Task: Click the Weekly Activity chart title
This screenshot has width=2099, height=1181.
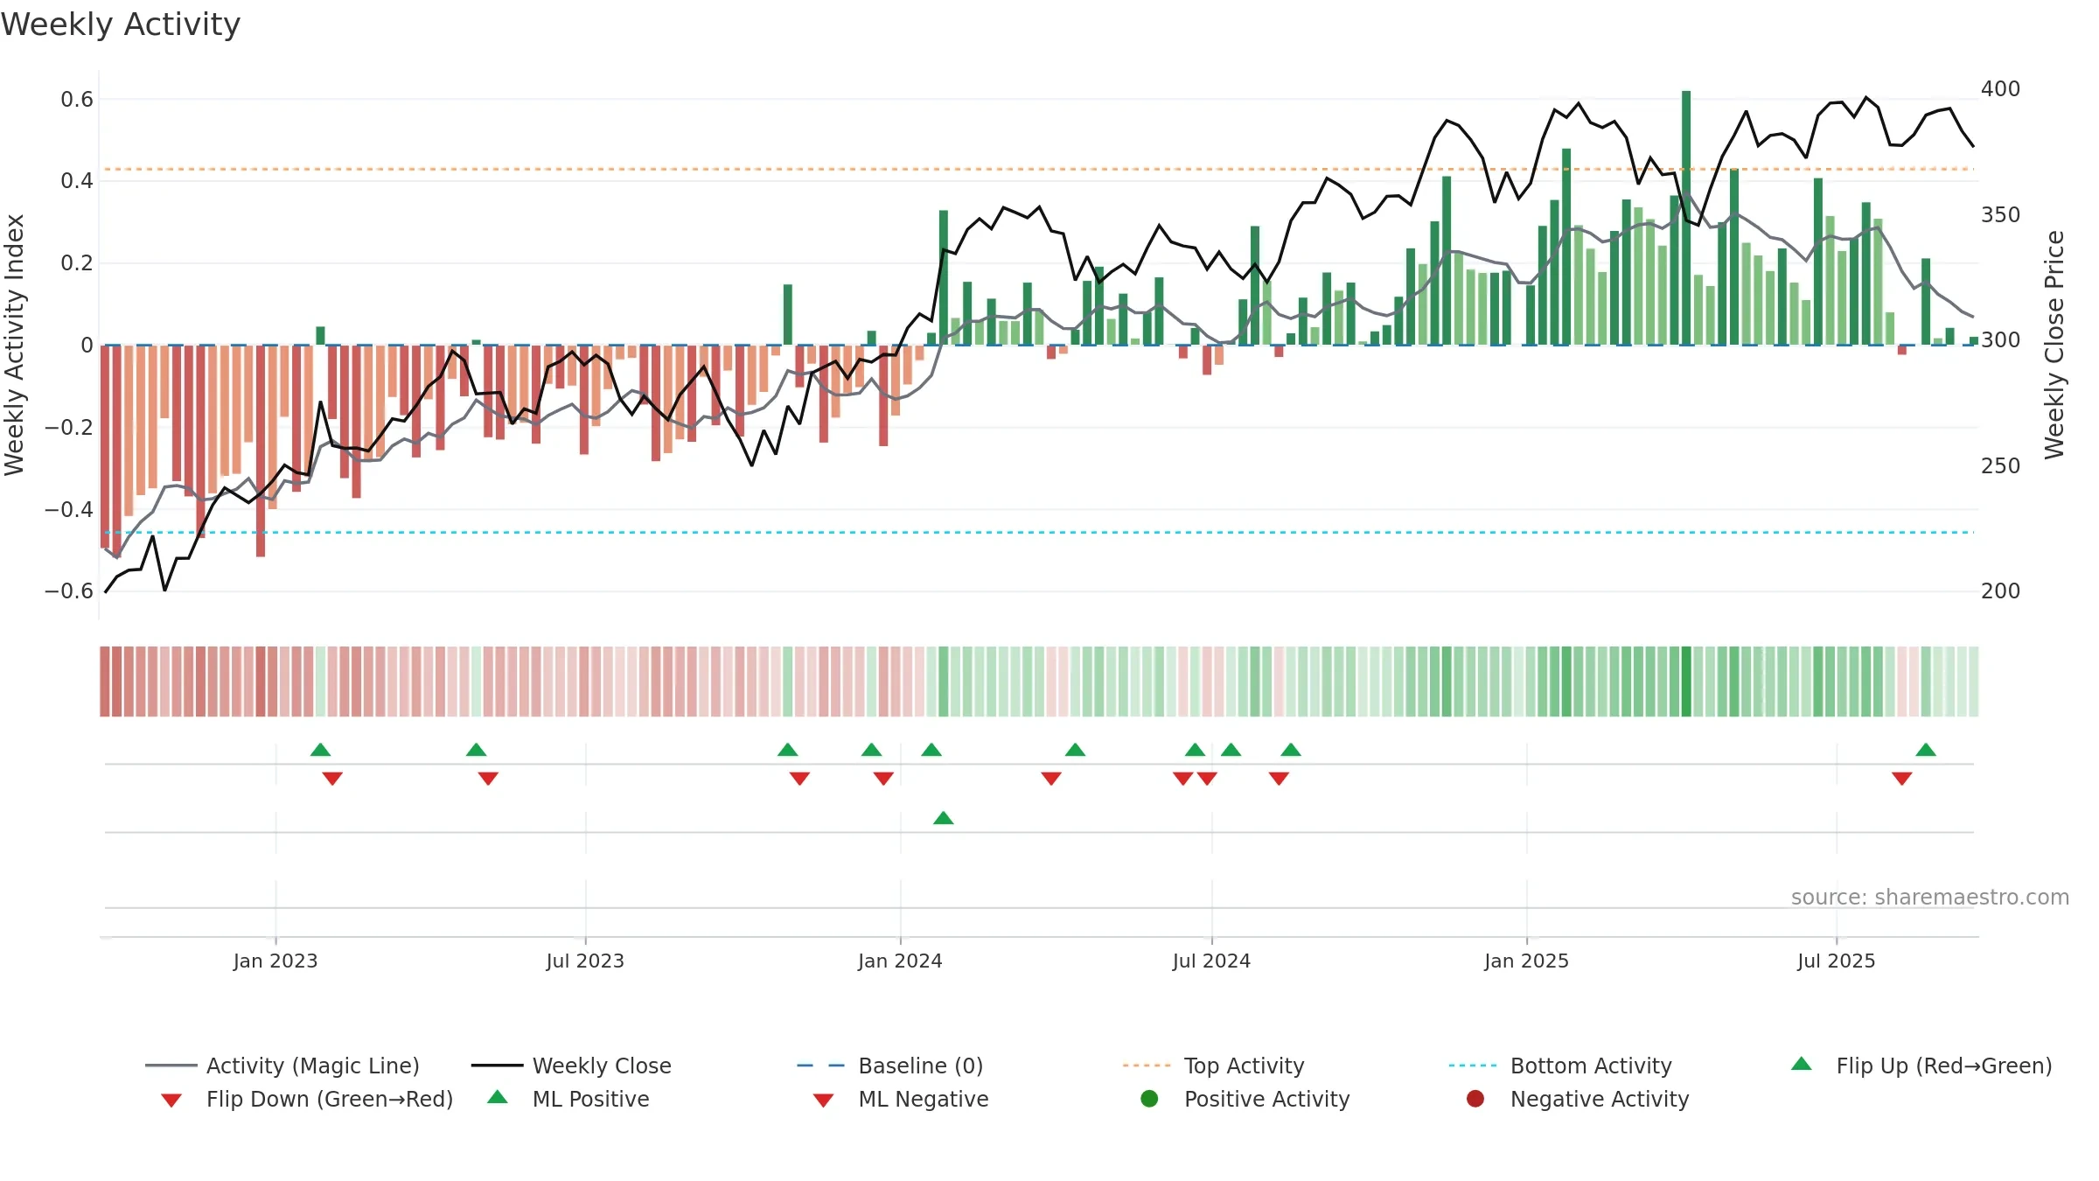Action: point(121,24)
